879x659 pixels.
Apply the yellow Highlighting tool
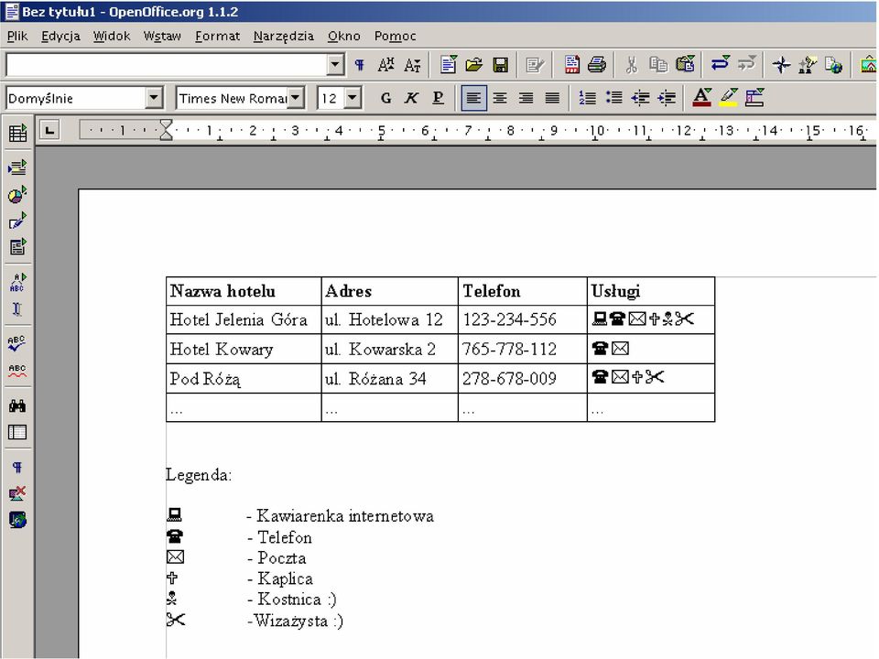tap(728, 98)
